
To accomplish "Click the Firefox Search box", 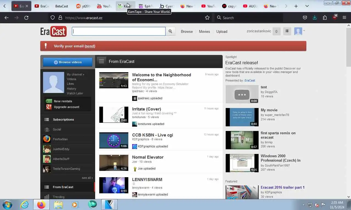I will [249, 17].
